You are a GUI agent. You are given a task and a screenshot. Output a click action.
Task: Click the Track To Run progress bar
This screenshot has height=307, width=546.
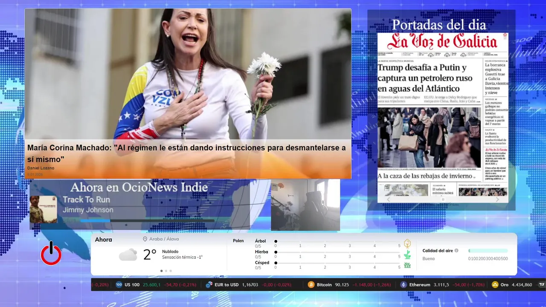[x=147, y=220]
